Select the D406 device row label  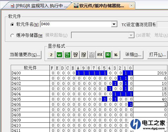[30, 104]
